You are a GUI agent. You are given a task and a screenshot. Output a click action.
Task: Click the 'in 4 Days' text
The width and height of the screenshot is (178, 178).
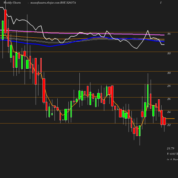172,159
